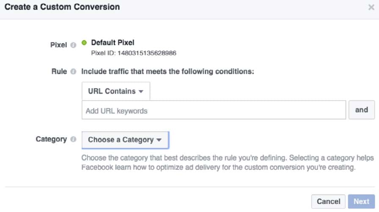This screenshot has height=212, width=379.
Task: Click the category help description text
Action: pos(227,163)
